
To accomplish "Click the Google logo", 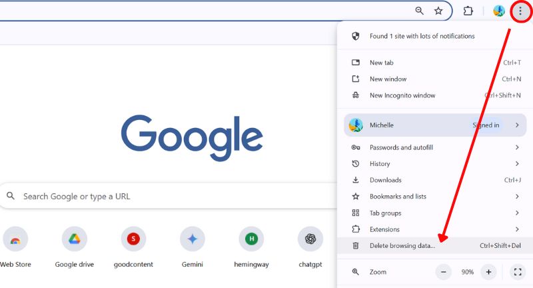I will [192, 138].
